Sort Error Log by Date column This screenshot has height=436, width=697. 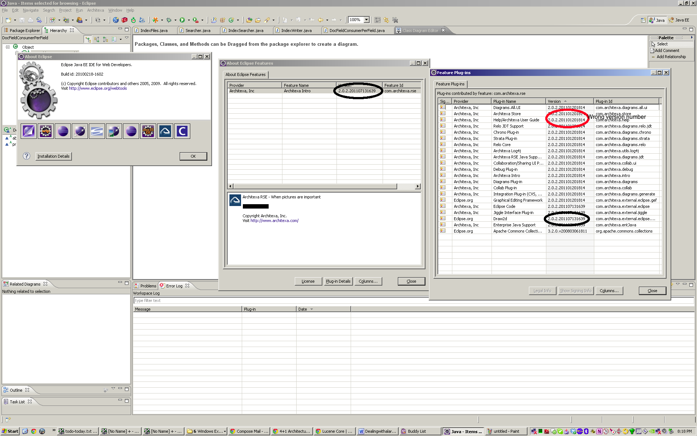pos(323,309)
